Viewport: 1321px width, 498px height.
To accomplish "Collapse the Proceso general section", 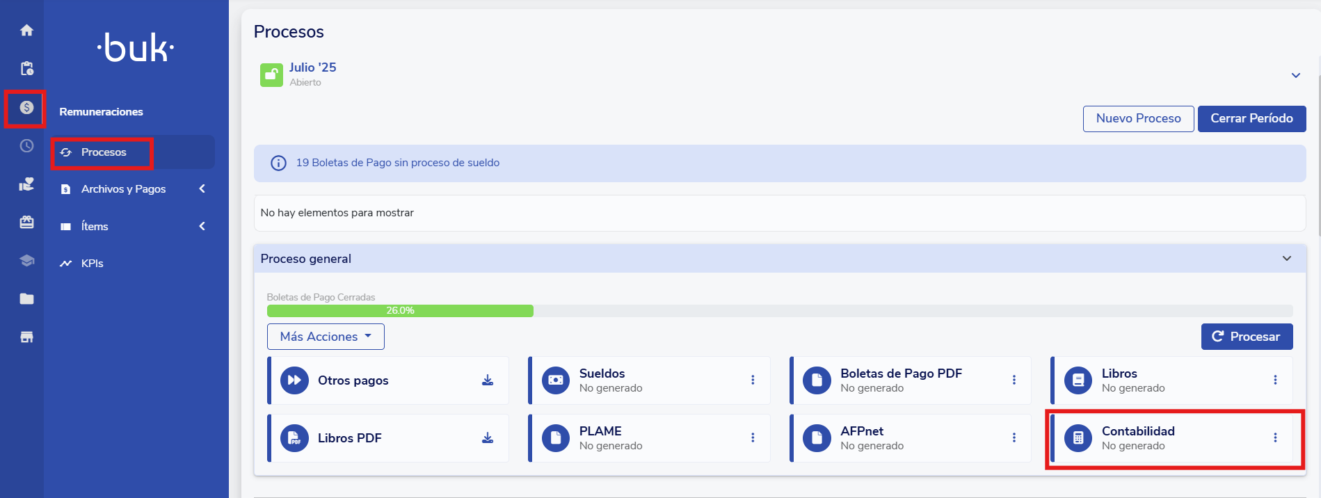I will [x=1287, y=259].
